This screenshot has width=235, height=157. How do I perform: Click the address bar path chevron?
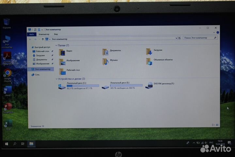(x=50, y=39)
